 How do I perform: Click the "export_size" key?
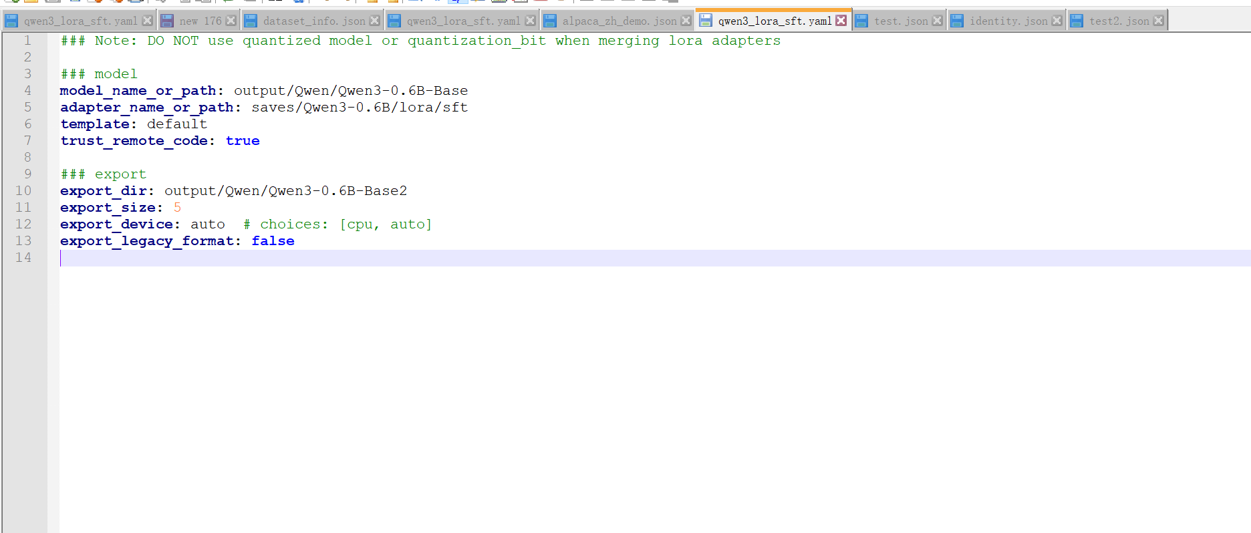tap(108, 208)
